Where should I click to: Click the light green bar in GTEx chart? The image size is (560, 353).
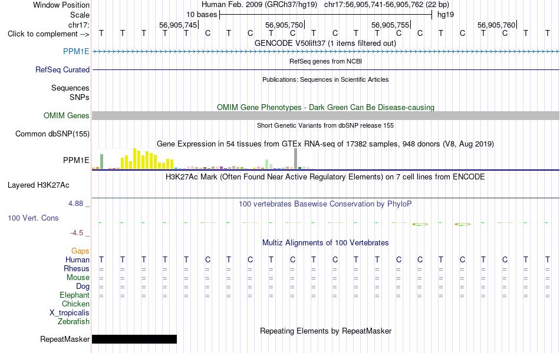(x=267, y=164)
